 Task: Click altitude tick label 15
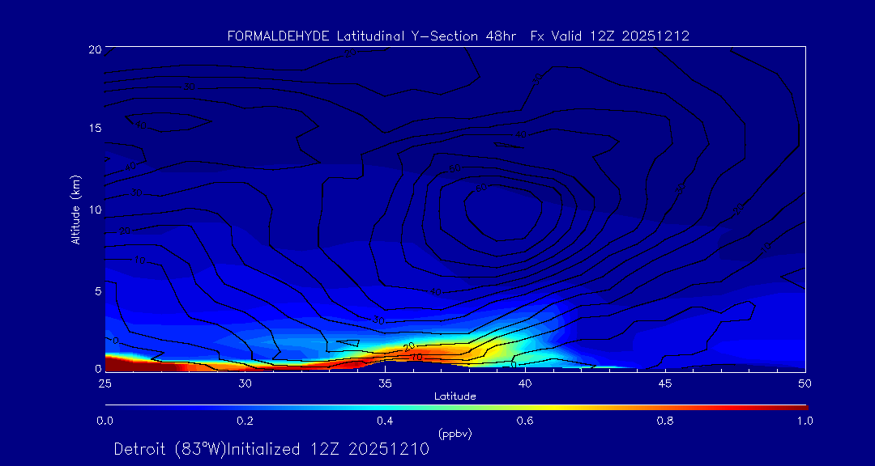pos(93,129)
